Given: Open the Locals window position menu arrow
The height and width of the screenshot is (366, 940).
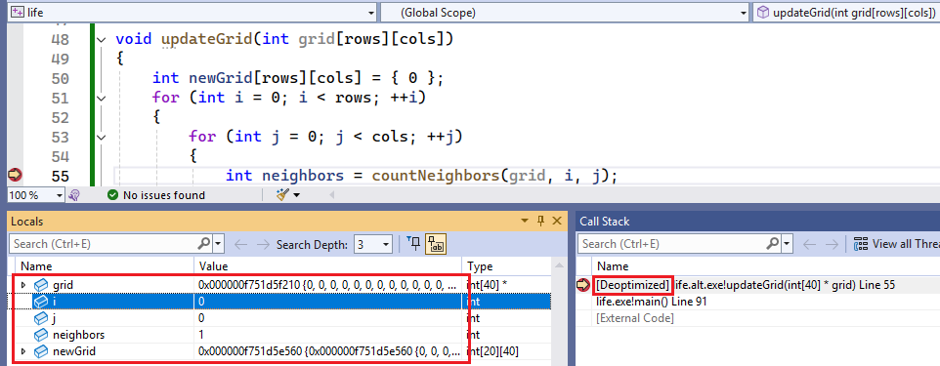Looking at the screenshot, I should point(525,221).
